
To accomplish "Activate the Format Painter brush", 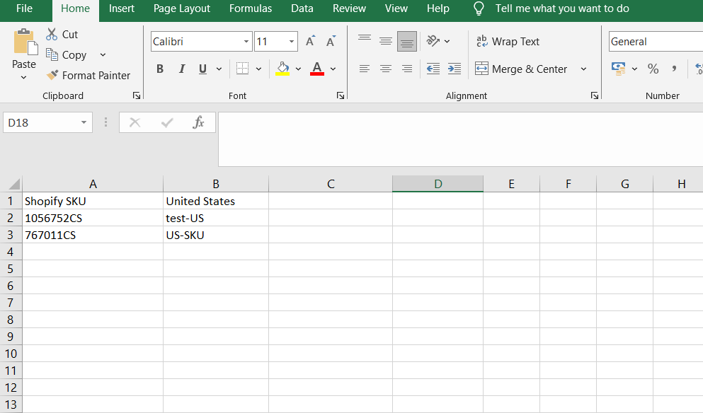I will pyautogui.click(x=52, y=75).
